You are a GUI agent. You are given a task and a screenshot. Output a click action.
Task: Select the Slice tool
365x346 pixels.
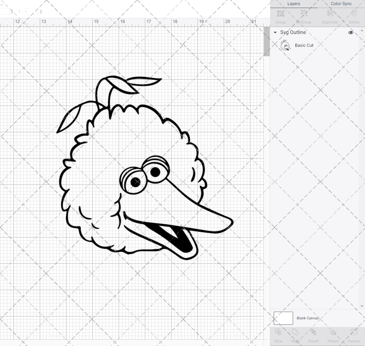coord(278,335)
